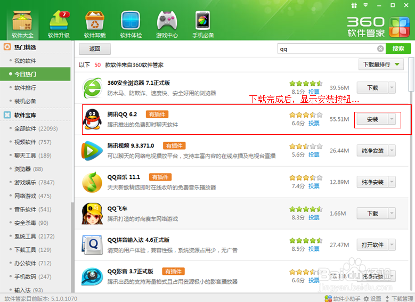Click 纯净安装 button for QQ音乐
This screenshot has width=415, height=302.
(372, 182)
